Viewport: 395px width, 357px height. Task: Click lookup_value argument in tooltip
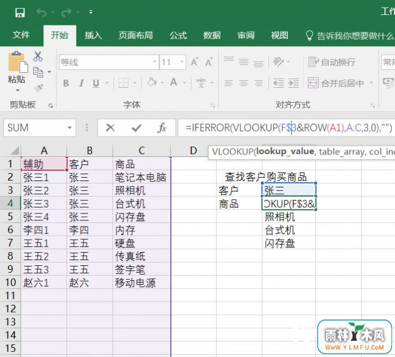coord(285,152)
